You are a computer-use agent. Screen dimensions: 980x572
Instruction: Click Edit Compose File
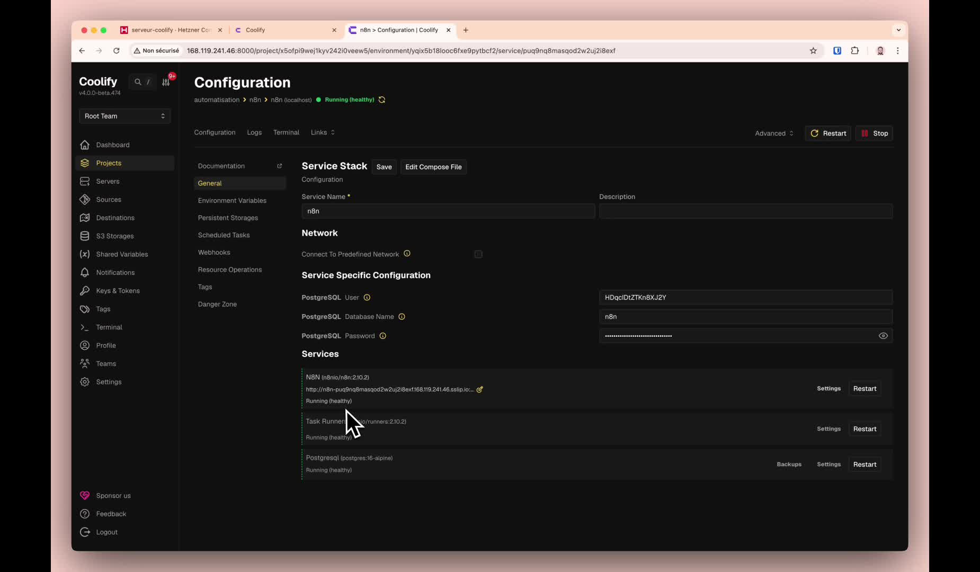coord(433,167)
